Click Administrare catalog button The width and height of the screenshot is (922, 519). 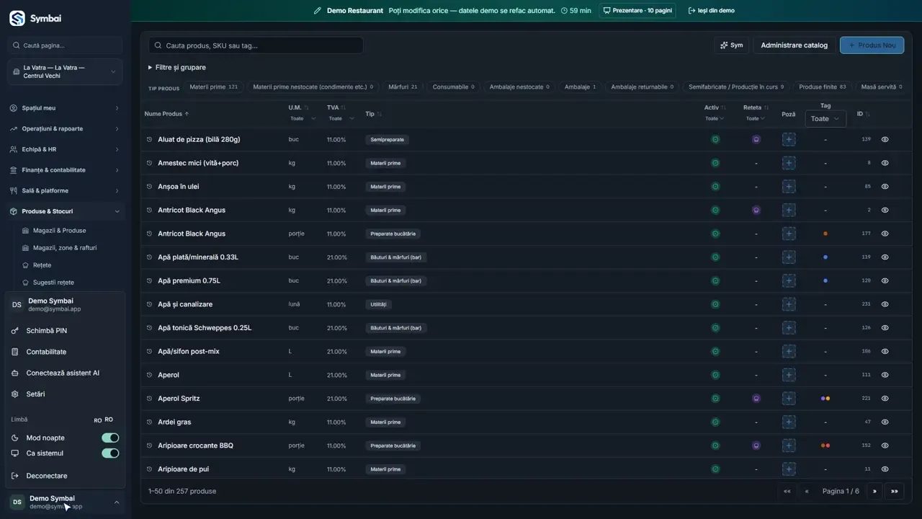(795, 45)
